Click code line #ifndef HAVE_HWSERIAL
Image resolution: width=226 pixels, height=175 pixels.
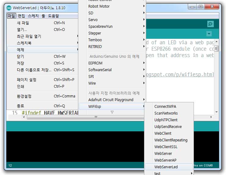(x=50, y=113)
